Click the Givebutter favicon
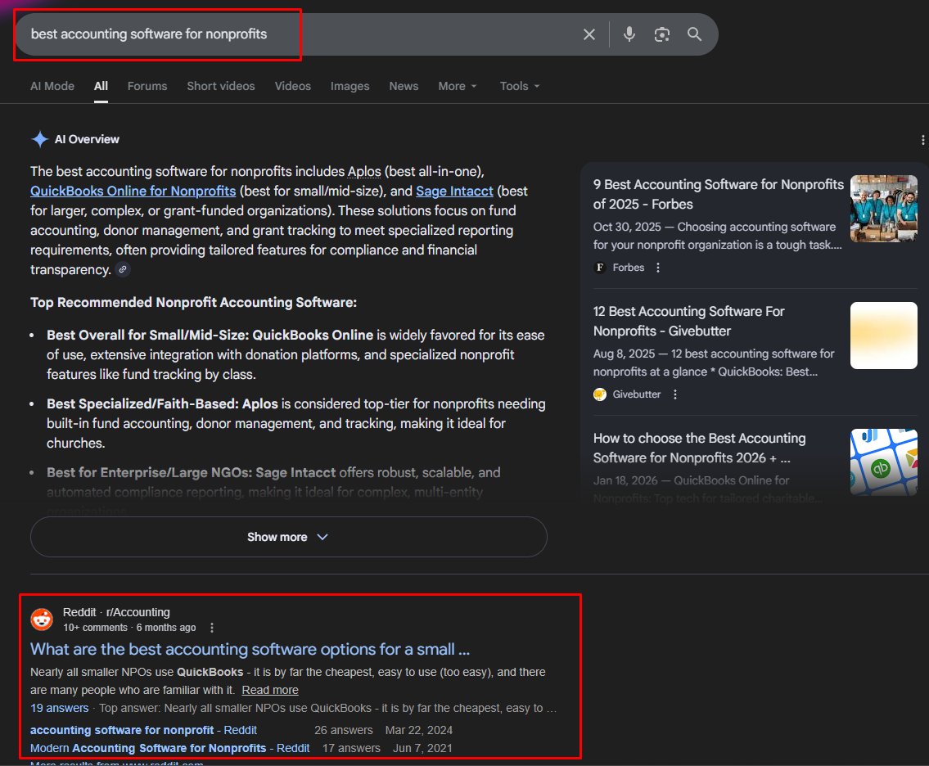This screenshot has width=929, height=766. [x=600, y=394]
